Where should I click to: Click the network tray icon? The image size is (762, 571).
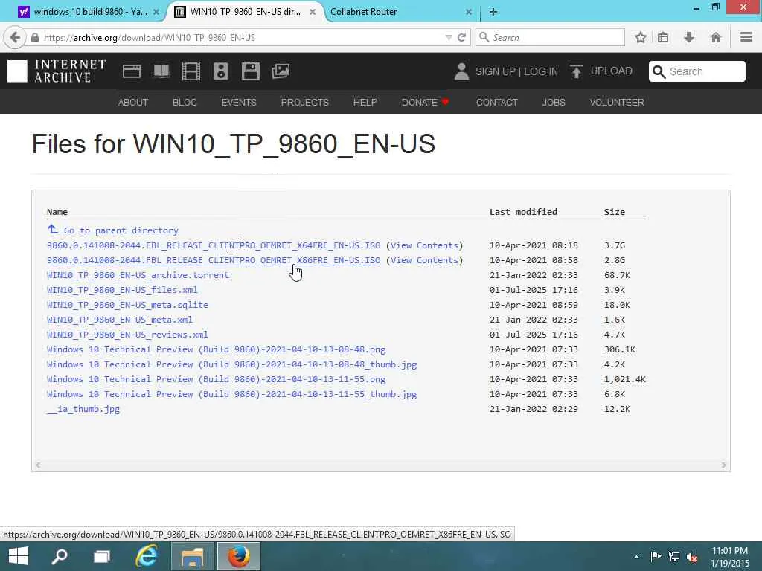click(x=674, y=556)
